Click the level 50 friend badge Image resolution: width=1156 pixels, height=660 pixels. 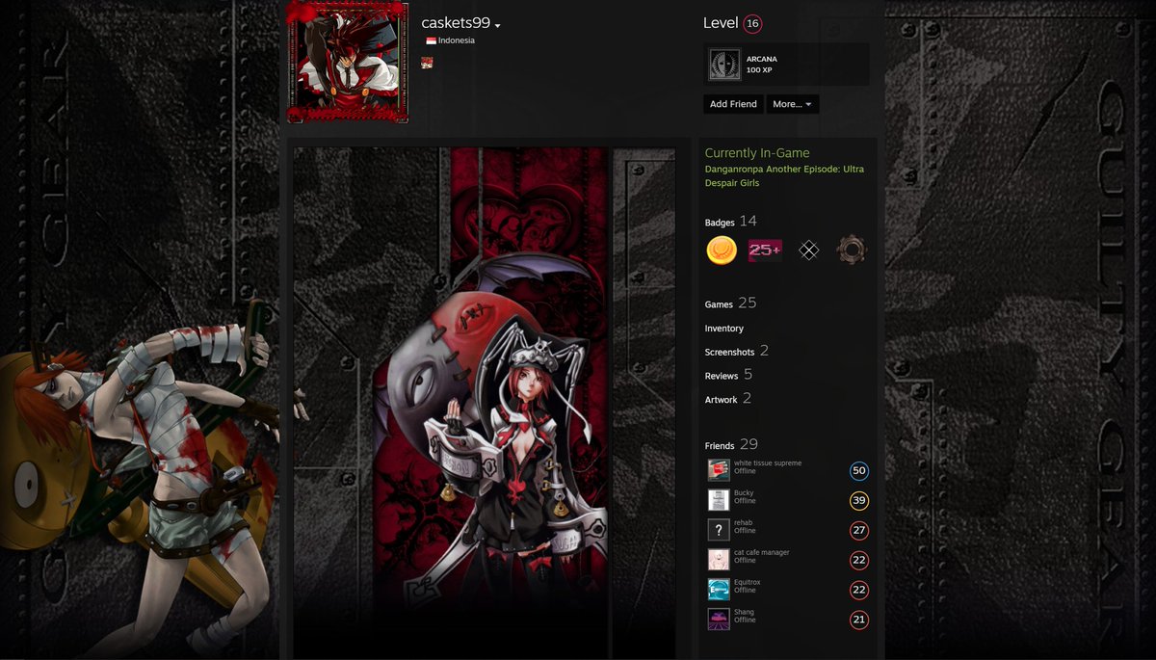859,471
